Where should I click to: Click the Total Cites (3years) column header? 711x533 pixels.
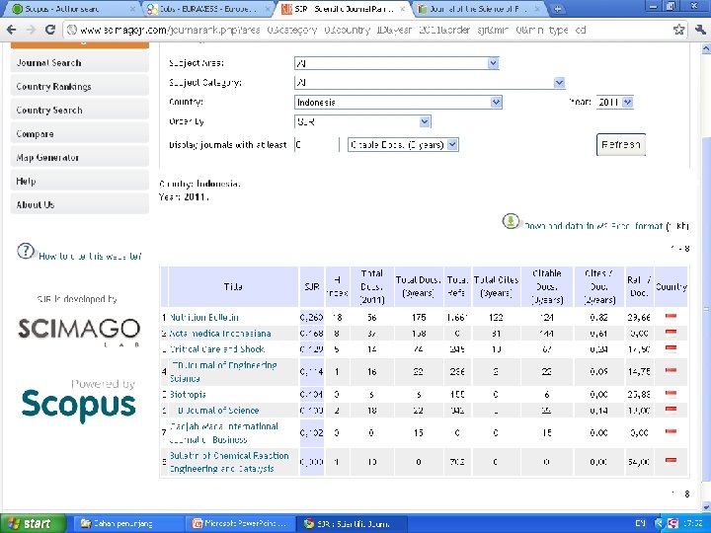coord(496,286)
